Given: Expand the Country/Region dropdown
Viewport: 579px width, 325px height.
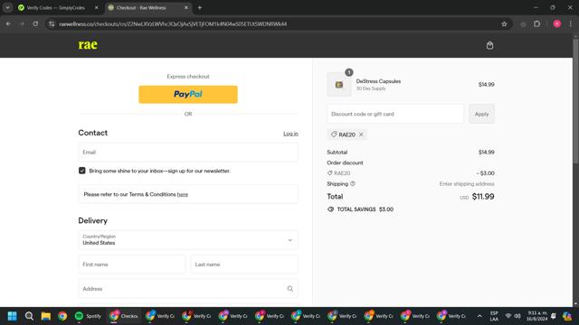Looking at the screenshot, I should point(188,240).
